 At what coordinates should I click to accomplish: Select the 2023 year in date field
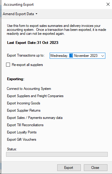click(94, 55)
